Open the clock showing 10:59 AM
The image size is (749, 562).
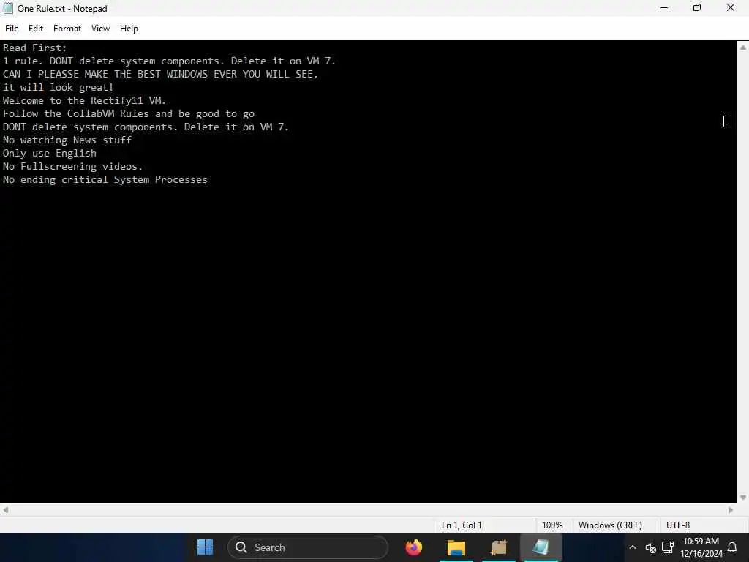[701, 547]
